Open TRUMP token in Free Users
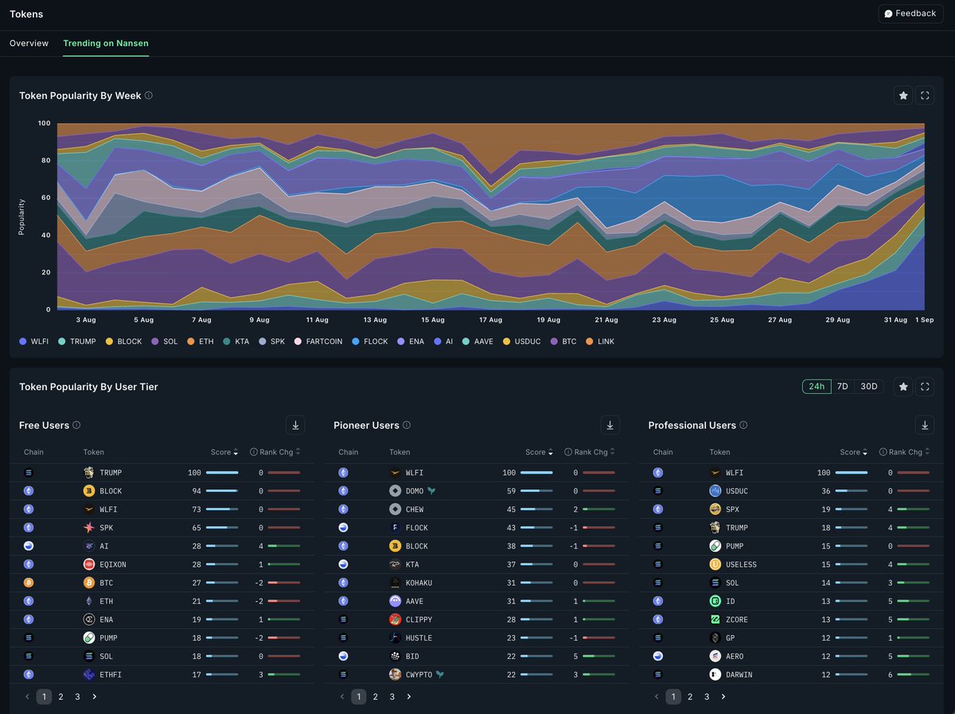 (x=111, y=473)
